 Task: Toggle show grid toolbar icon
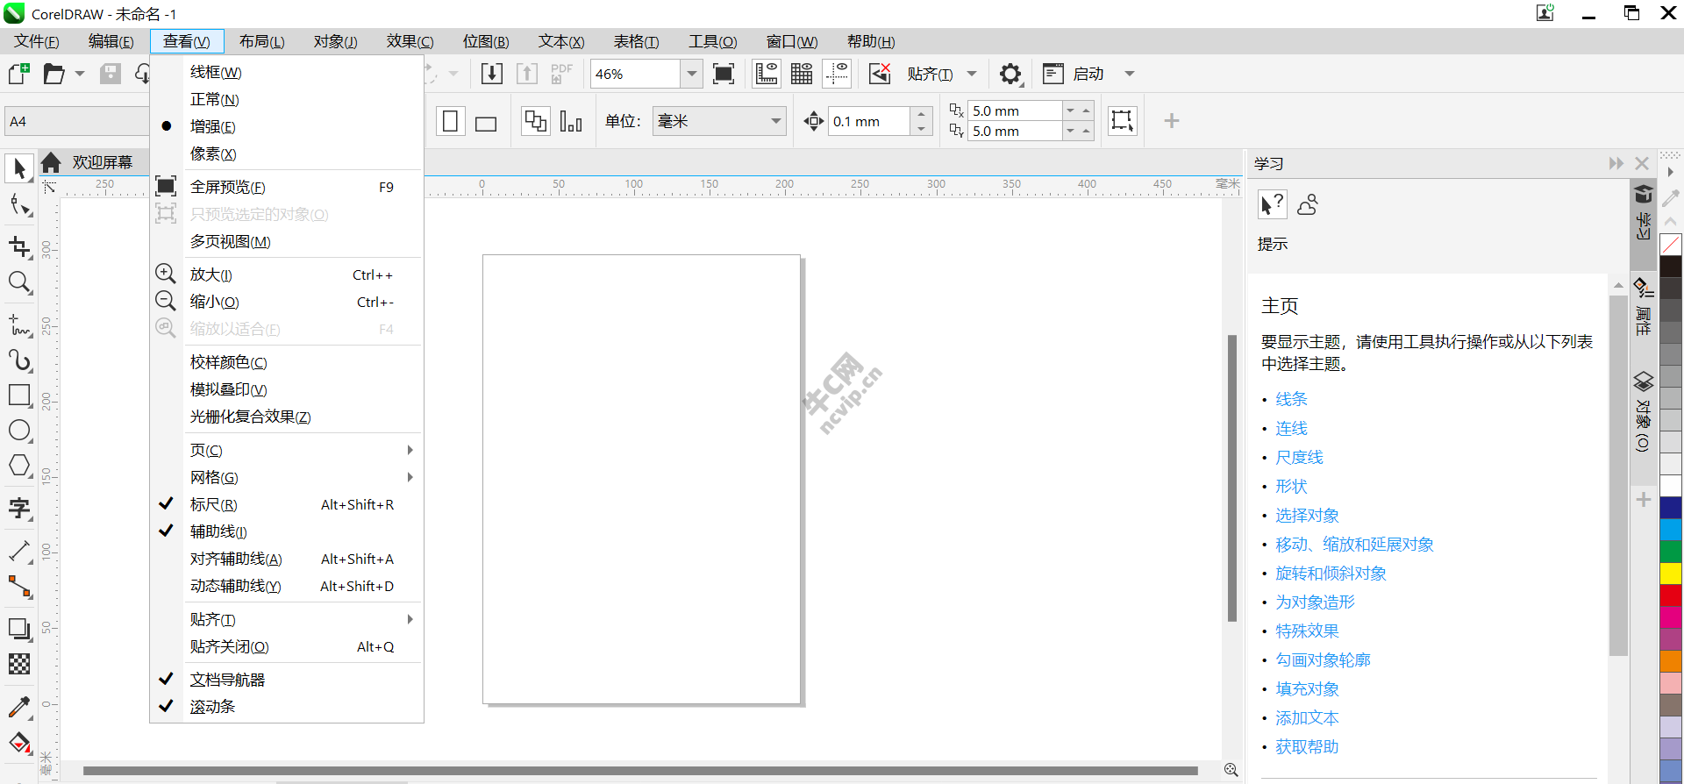(x=802, y=74)
